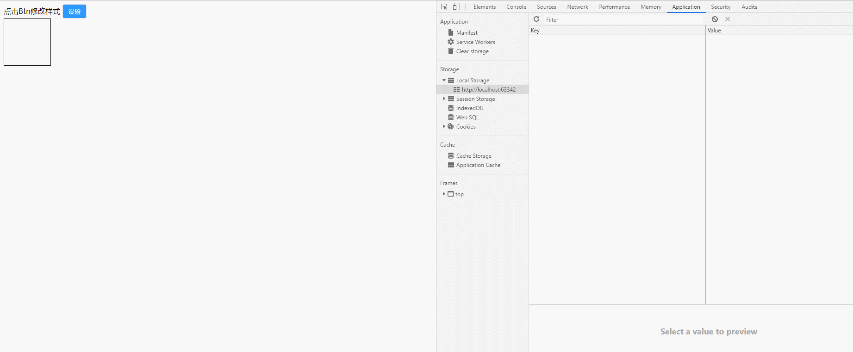Collapse the Local Storage tree node
The width and height of the screenshot is (853, 352).
tap(444, 80)
